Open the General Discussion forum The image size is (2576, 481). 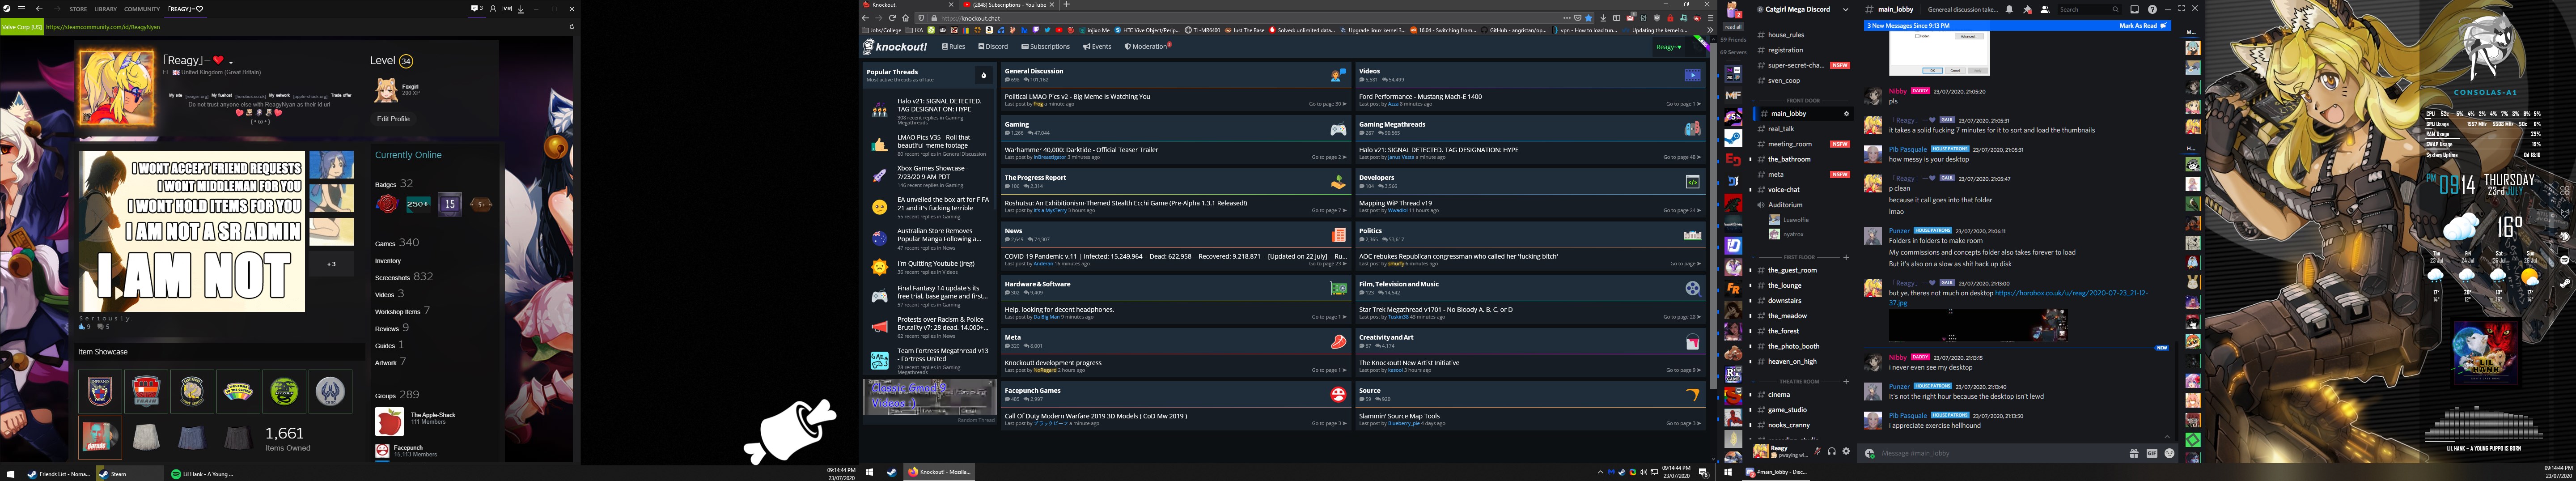1034,71
